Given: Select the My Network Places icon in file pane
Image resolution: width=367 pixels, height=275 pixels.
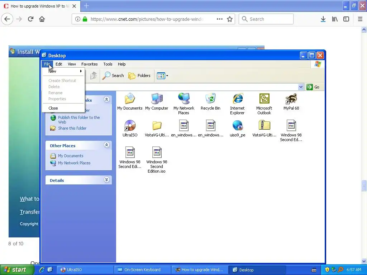Looking at the screenshot, I should pyautogui.click(x=184, y=103).
